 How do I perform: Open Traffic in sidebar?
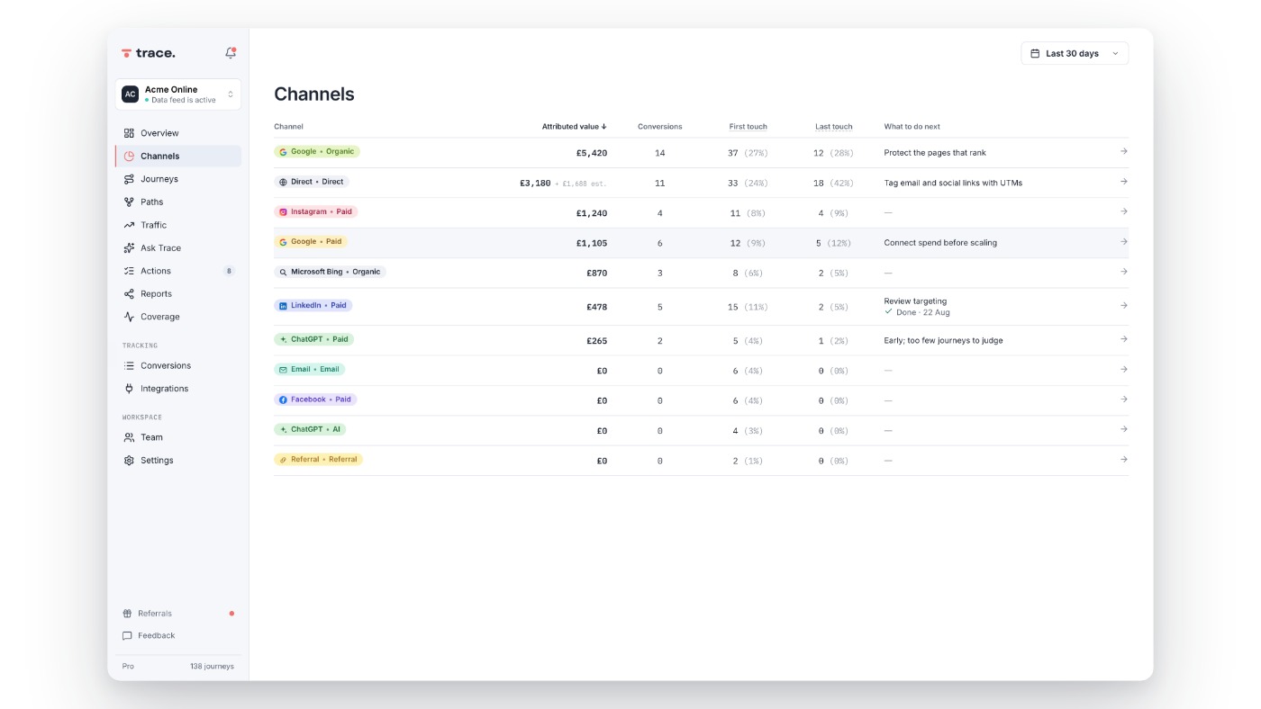178,225
